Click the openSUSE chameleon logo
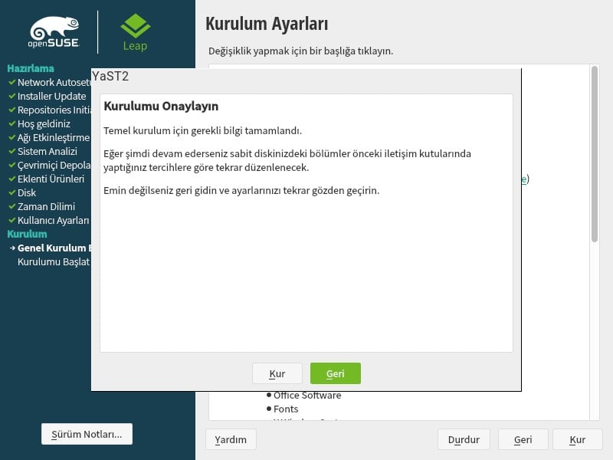613x460 pixels. pyautogui.click(x=54, y=32)
